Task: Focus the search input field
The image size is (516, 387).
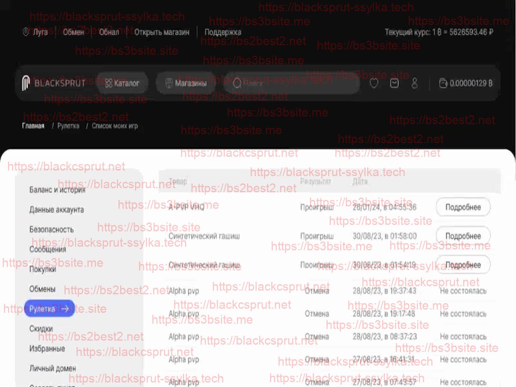Action: coord(292,83)
